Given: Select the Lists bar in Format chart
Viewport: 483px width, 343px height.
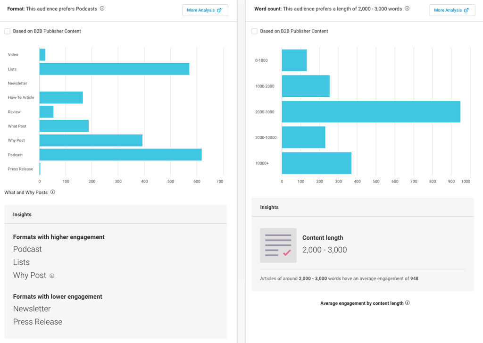Looking at the screenshot, I should tap(114, 69).
